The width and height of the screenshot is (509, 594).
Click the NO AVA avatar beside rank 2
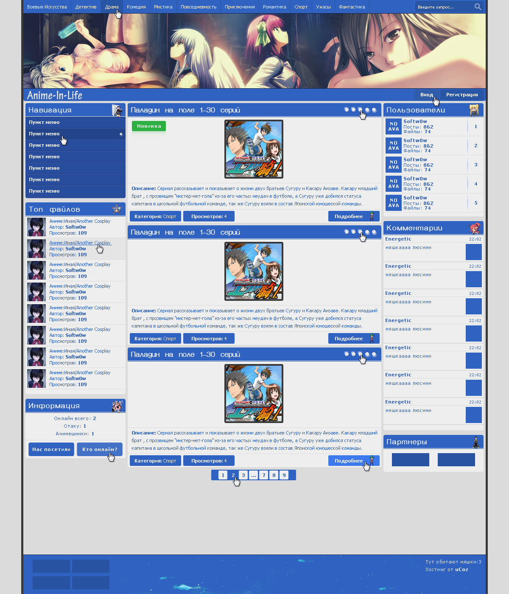(394, 146)
